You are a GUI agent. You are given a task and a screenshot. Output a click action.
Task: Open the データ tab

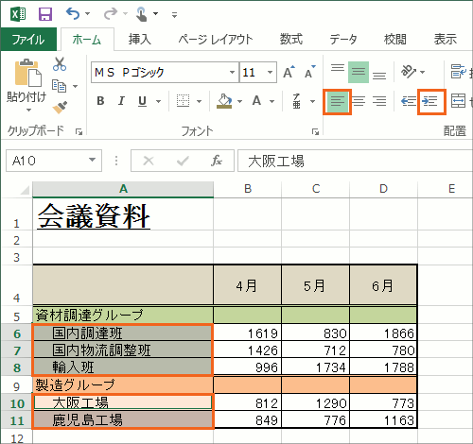(343, 40)
